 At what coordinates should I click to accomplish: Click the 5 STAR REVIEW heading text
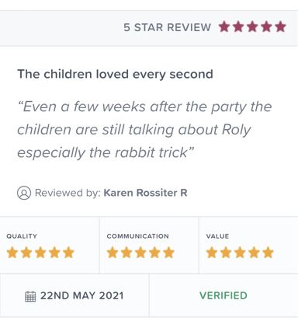[x=167, y=27]
